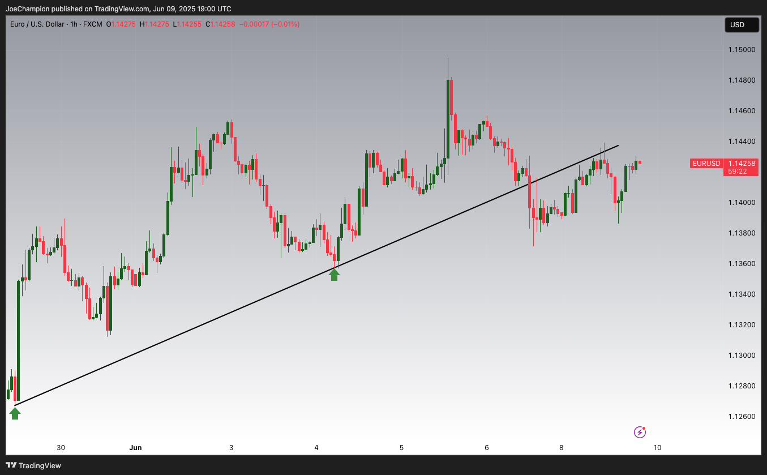The height and width of the screenshot is (475, 767).
Task: Click the 1.13000 price axis label
Action: coord(741,356)
